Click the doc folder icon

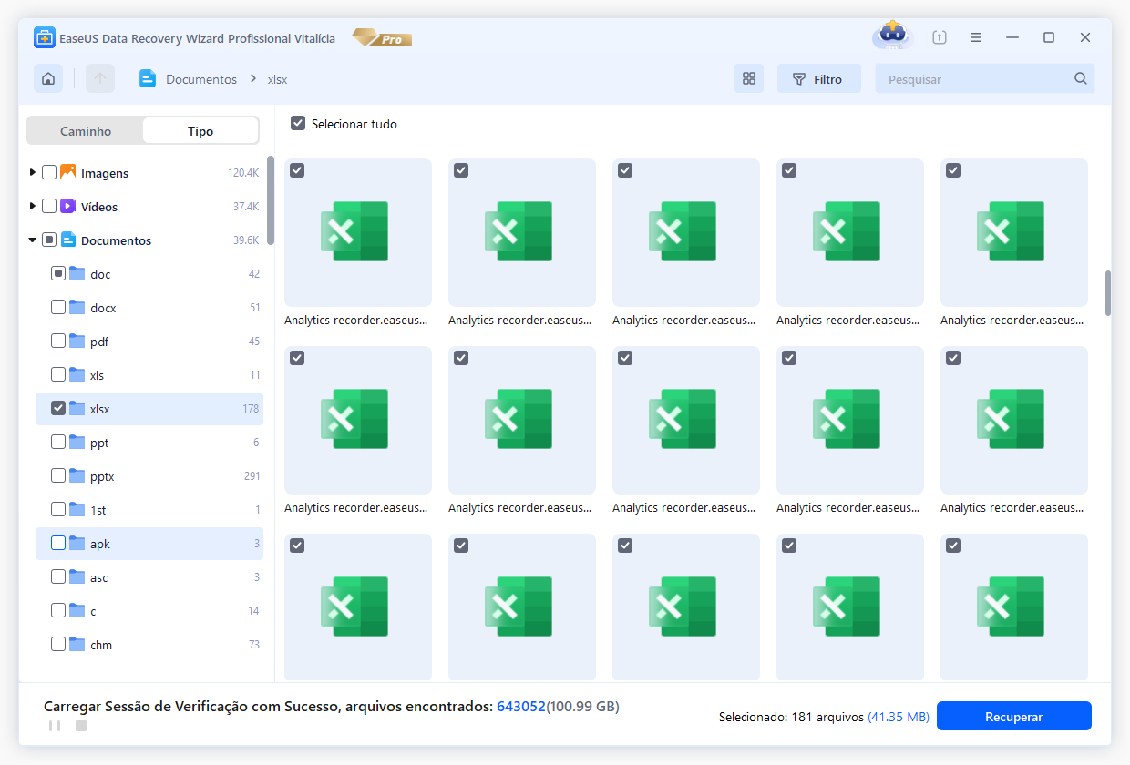(x=77, y=273)
